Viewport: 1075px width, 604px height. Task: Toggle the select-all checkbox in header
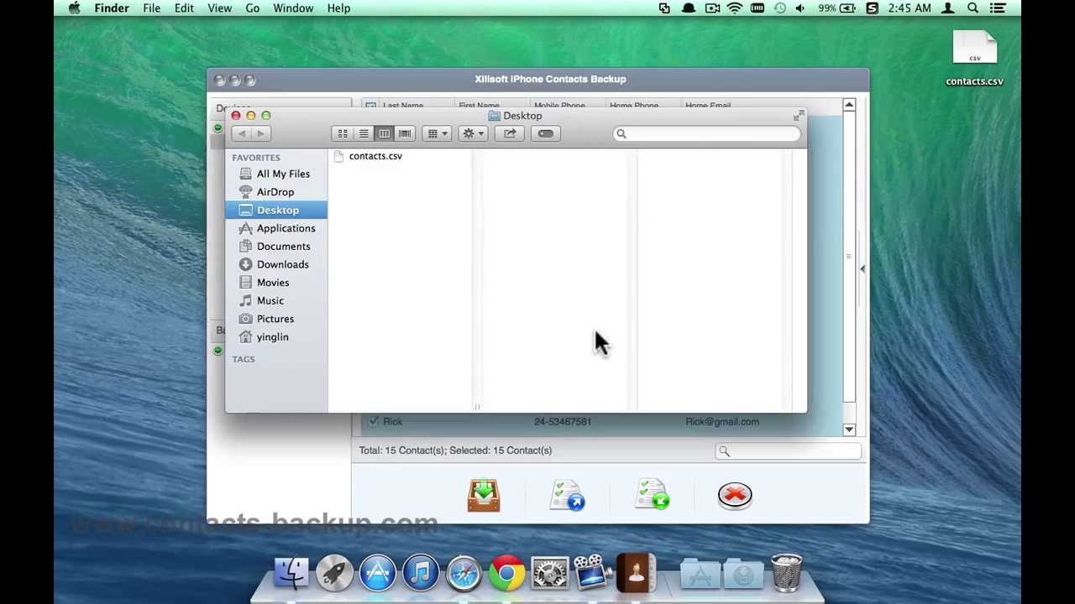pyautogui.click(x=370, y=106)
